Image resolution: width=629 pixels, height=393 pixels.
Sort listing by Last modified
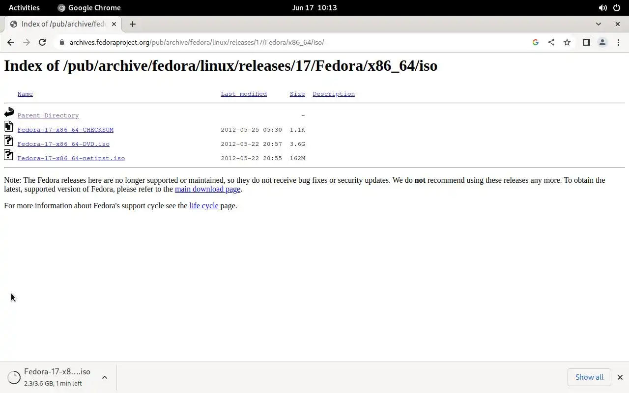pyautogui.click(x=244, y=94)
